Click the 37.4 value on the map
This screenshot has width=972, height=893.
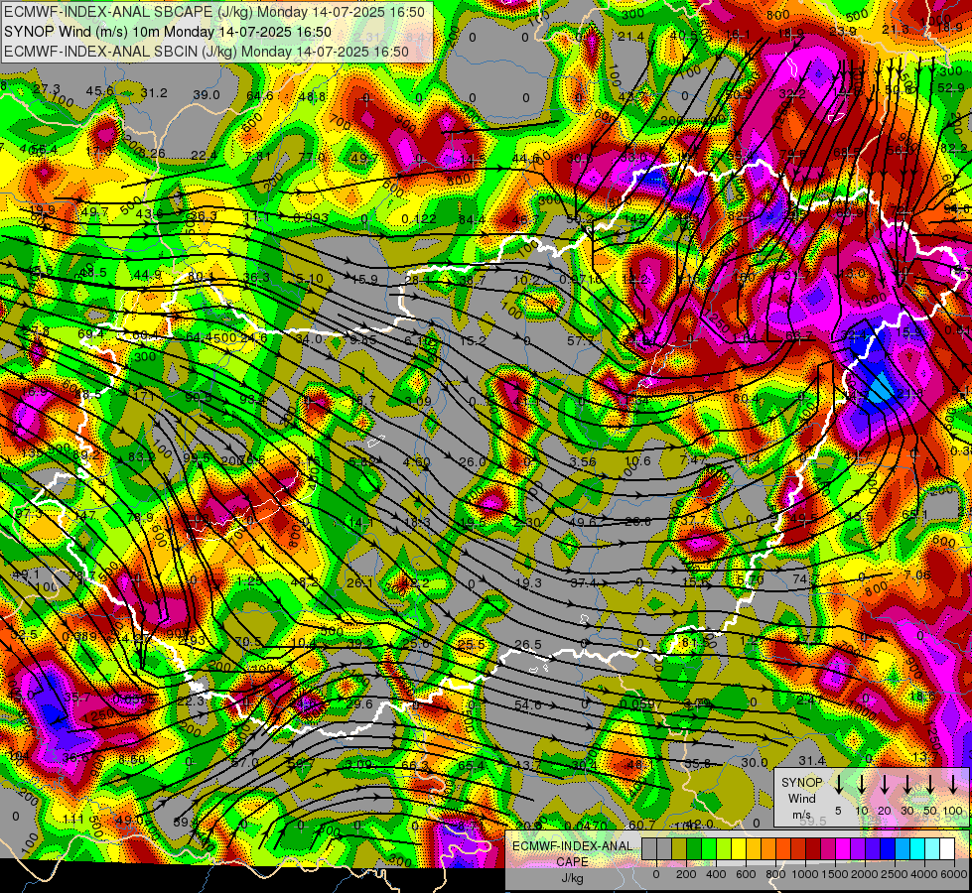click(x=584, y=582)
